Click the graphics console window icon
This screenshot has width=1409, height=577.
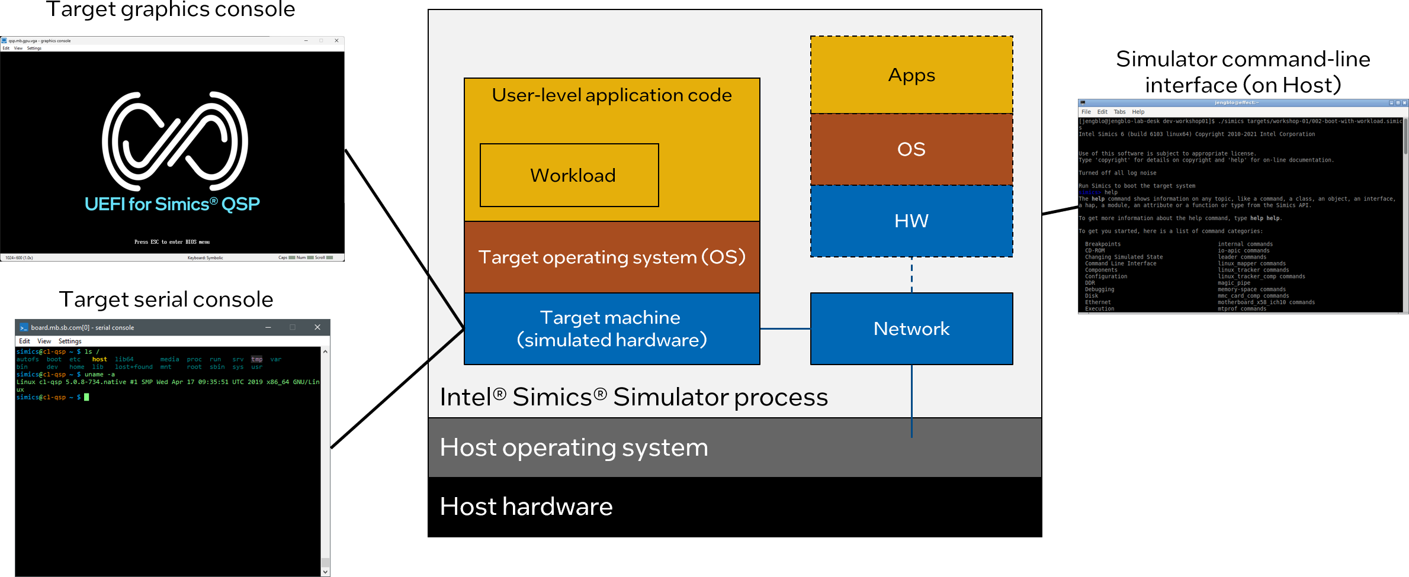coord(4,41)
